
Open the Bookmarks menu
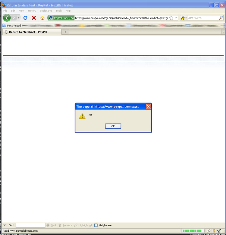click(46, 11)
